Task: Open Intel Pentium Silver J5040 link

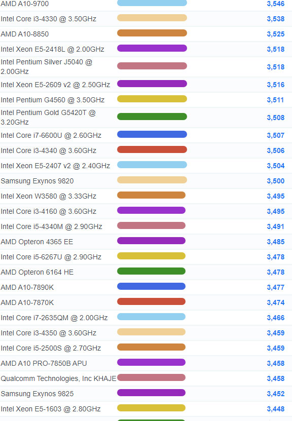Action: [47, 66]
